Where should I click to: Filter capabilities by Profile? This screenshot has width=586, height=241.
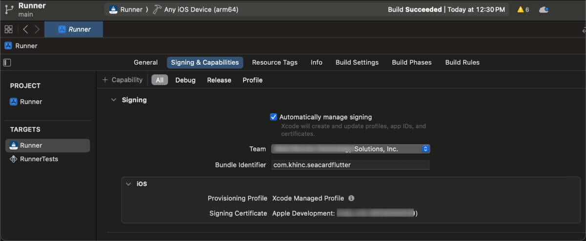[x=252, y=80]
